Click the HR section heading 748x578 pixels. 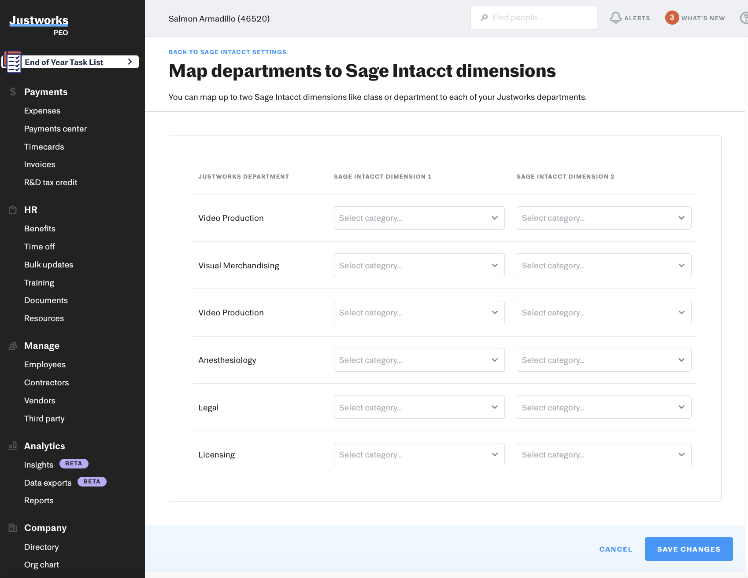pos(31,210)
